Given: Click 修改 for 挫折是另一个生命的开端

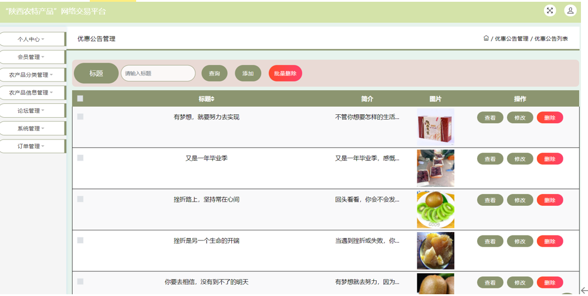Looking at the screenshot, I should click(x=520, y=241).
